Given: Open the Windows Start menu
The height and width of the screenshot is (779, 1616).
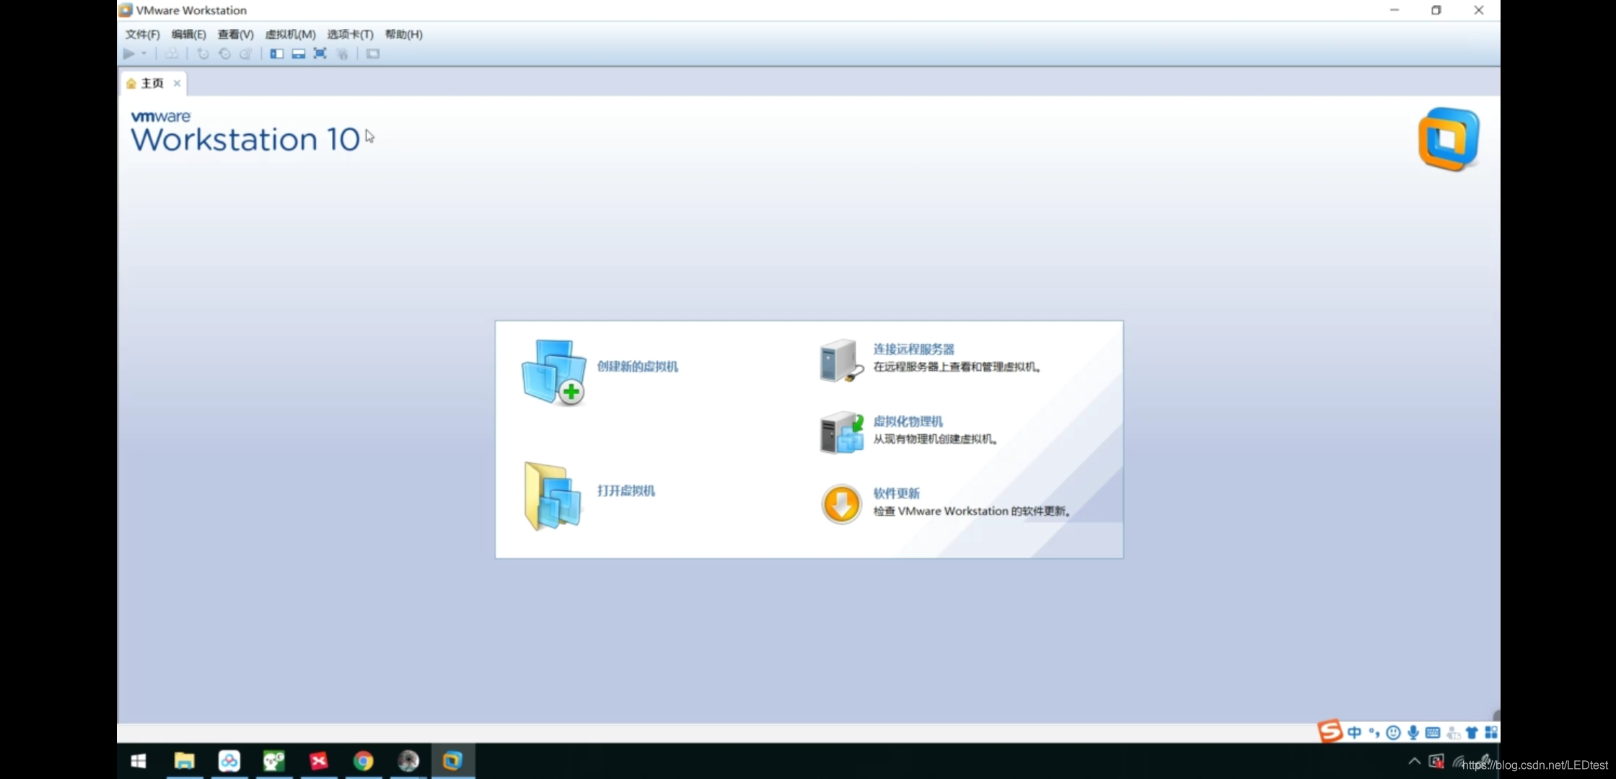Looking at the screenshot, I should (139, 761).
